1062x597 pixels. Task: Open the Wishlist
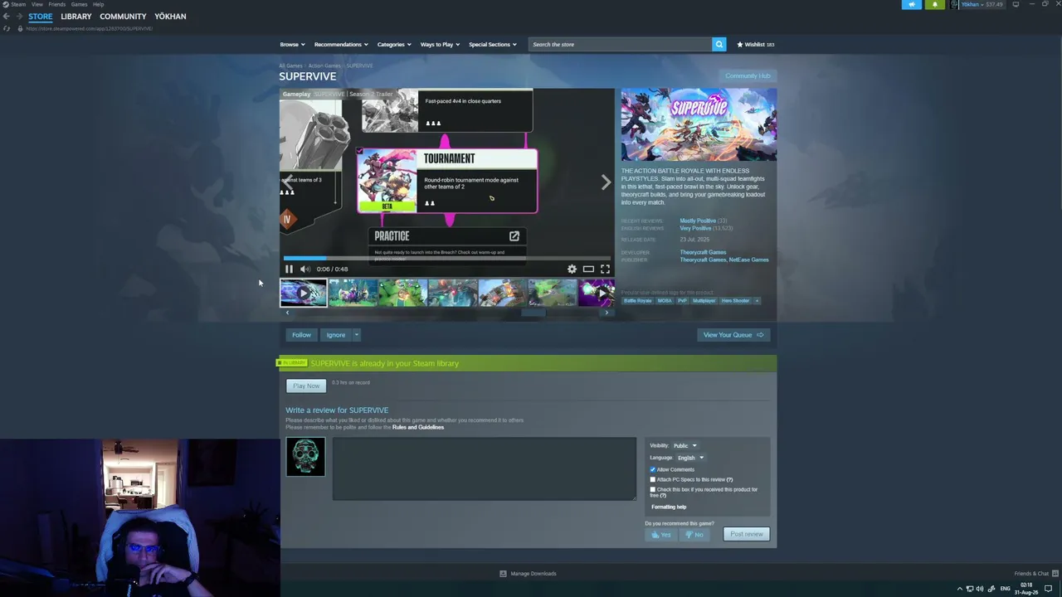756,44
